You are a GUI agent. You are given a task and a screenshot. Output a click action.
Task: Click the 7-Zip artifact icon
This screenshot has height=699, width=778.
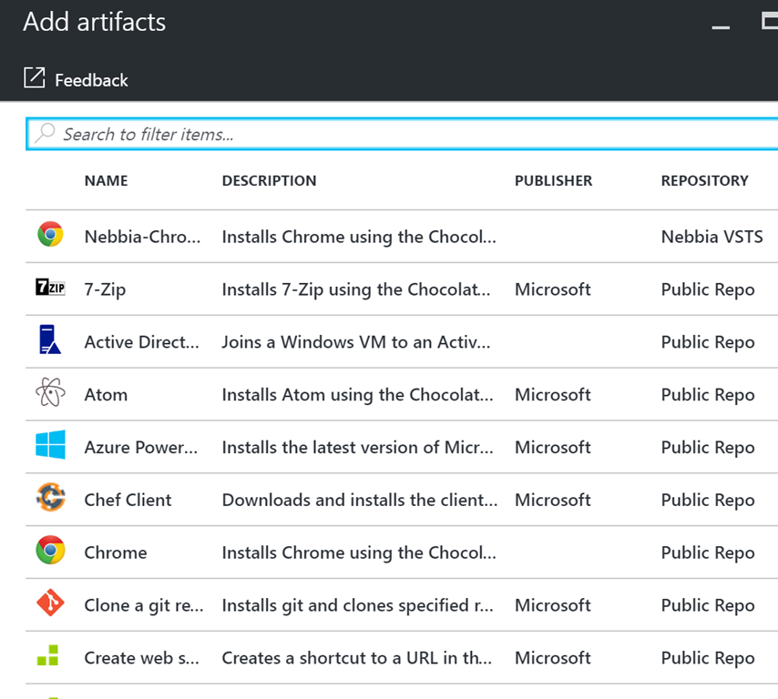[x=50, y=287]
